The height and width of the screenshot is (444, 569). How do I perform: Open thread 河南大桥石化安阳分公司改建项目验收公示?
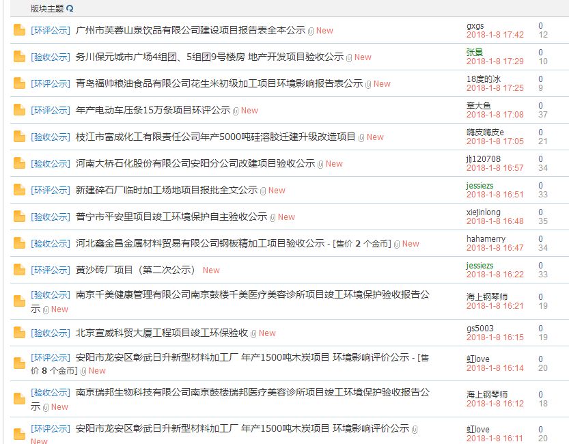[195, 163]
